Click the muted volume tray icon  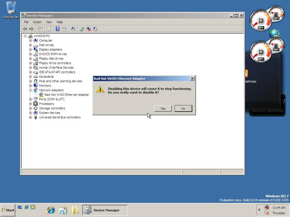267,213
